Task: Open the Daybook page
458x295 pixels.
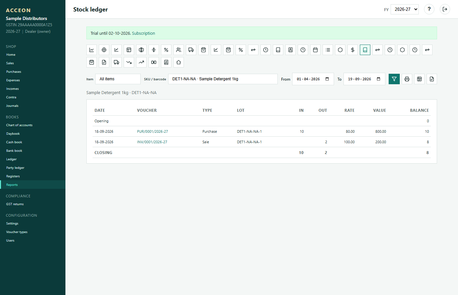Action: click(33, 134)
